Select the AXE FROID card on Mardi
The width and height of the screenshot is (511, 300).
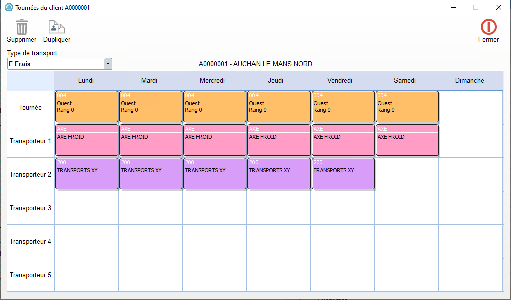click(150, 140)
